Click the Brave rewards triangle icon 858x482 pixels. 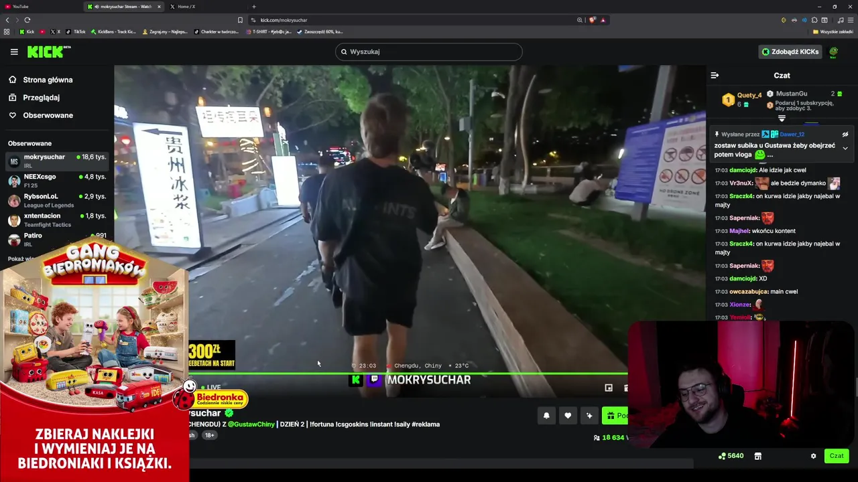(x=603, y=20)
